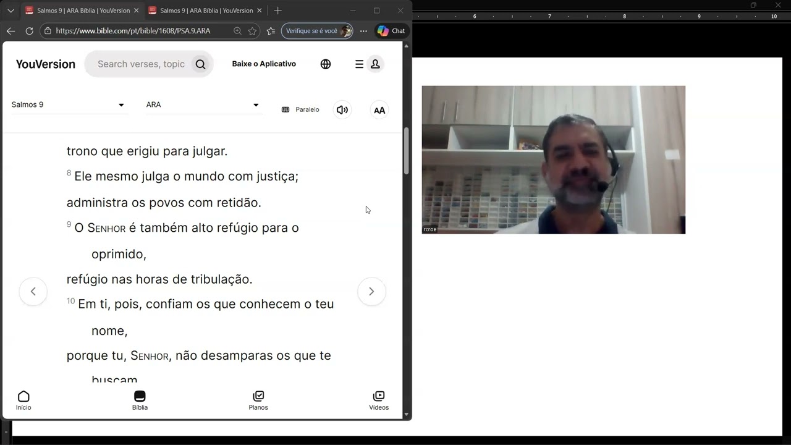The height and width of the screenshot is (445, 791).
Task: Close the first Salmos 9 tab
Action: [136, 11]
